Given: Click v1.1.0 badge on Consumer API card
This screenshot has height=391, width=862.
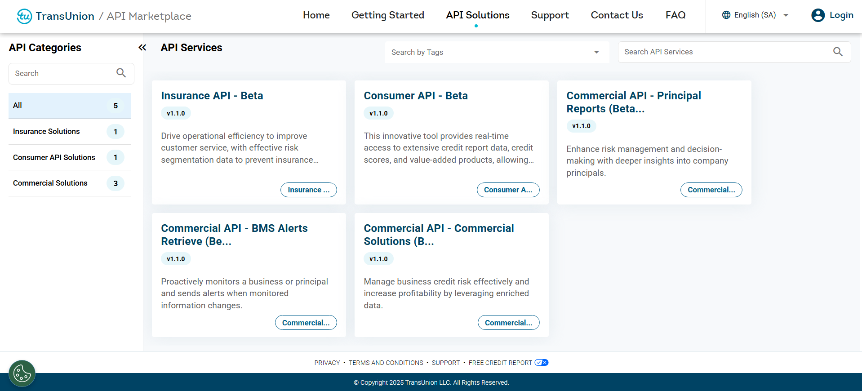Looking at the screenshot, I should click(378, 113).
